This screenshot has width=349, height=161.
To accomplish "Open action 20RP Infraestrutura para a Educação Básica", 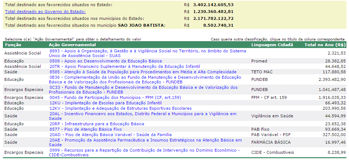I will click(97, 124).
